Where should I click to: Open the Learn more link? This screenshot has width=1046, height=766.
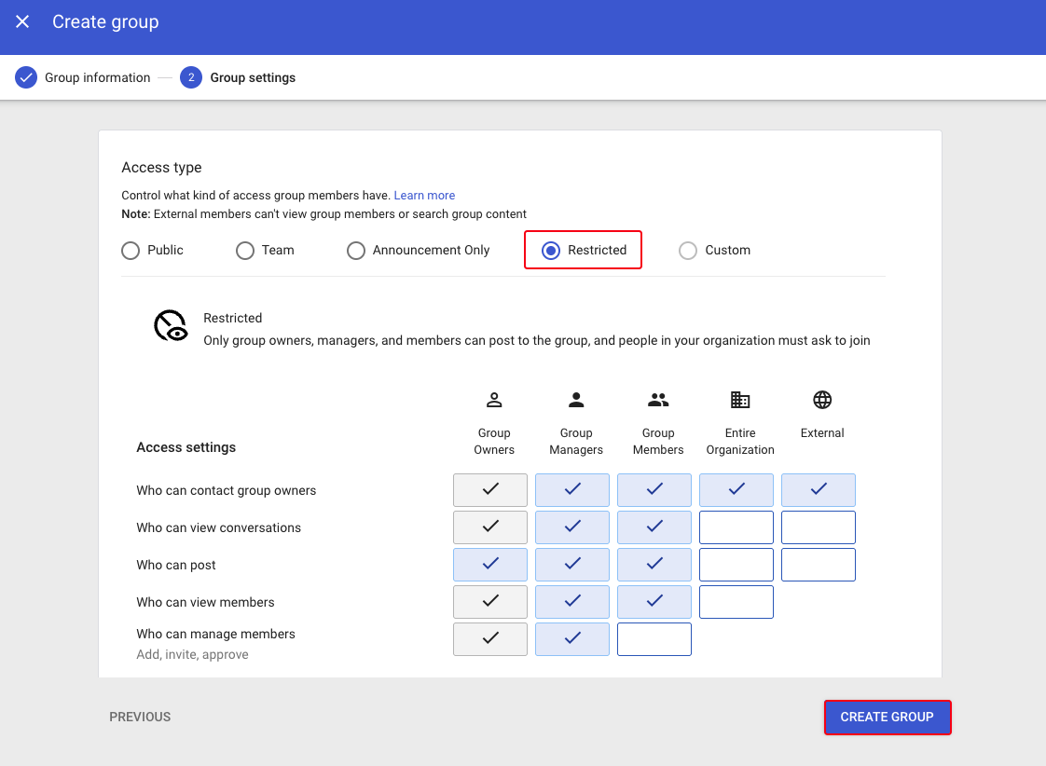pos(424,196)
